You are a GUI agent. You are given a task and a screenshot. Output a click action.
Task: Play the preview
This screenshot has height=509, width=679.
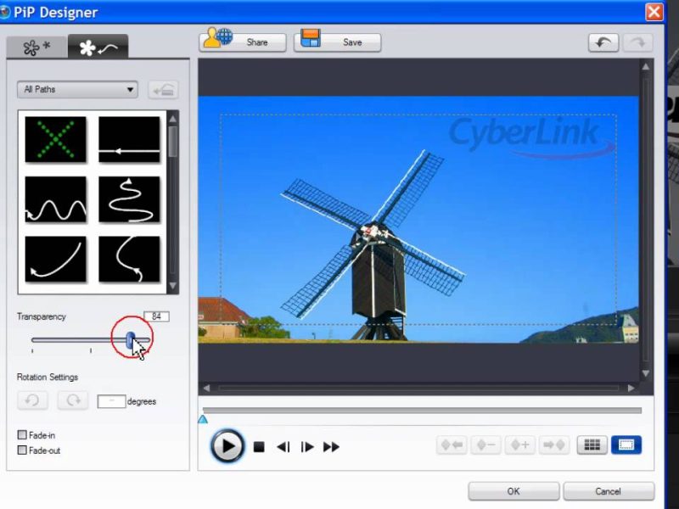point(227,446)
